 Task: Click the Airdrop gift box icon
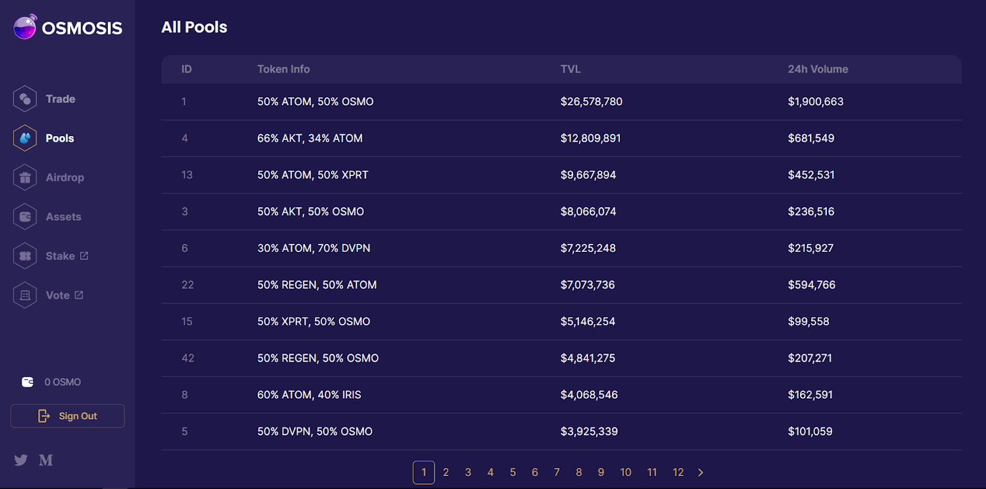pyautogui.click(x=25, y=177)
